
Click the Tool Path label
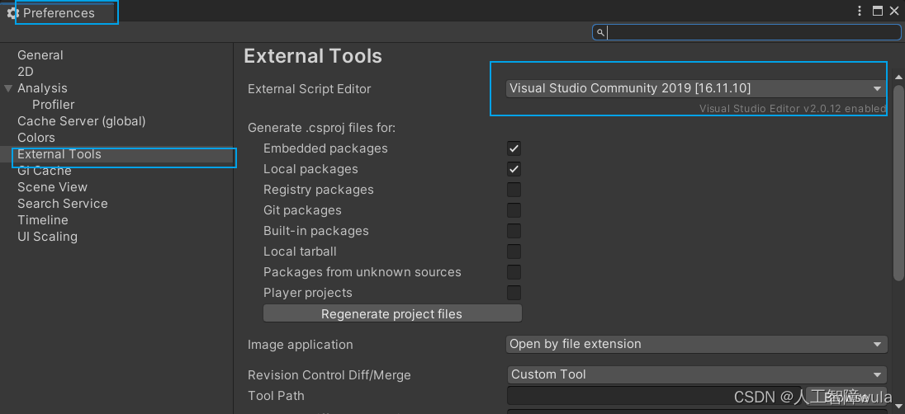(x=276, y=396)
